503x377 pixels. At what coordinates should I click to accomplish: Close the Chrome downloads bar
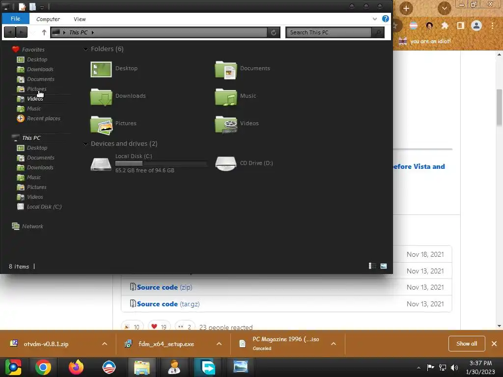494,344
